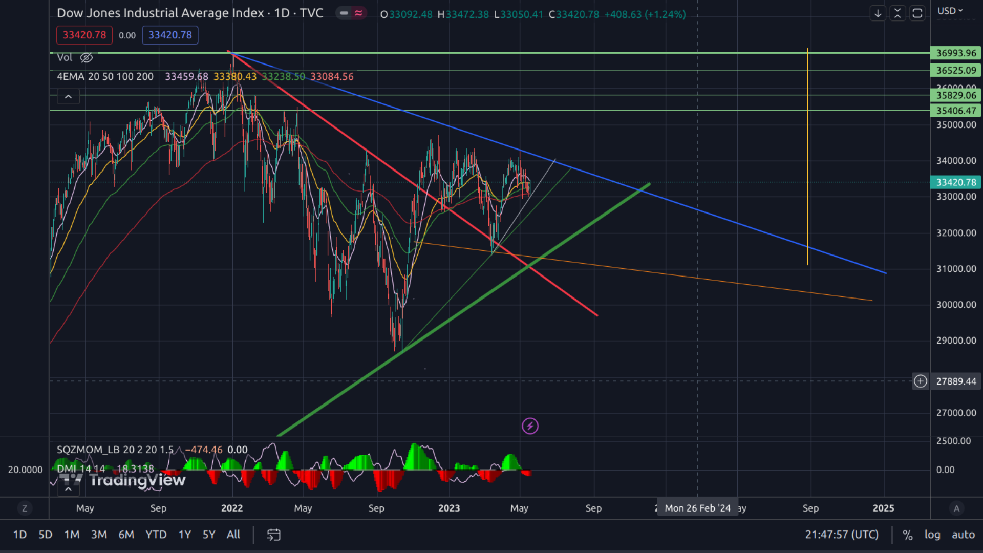This screenshot has width=983, height=553.
Task: Click the current price 33420.78 scale label
Action: pyautogui.click(x=956, y=182)
